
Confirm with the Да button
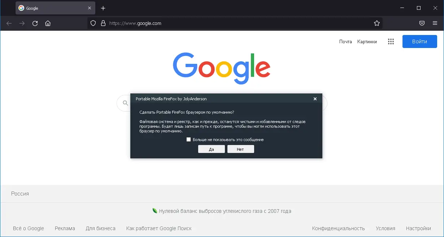pos(212,149)
